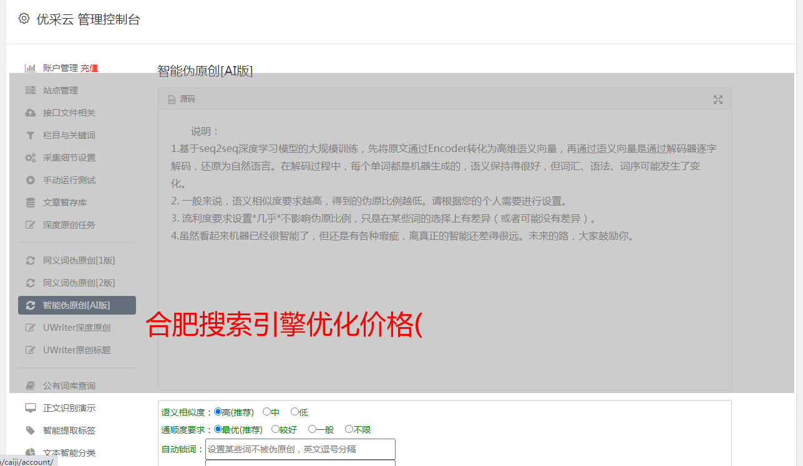Click the cloud upload icon for 接口文件相关
Viewport: 803px width, 466px height.
(x=30, y=113)
